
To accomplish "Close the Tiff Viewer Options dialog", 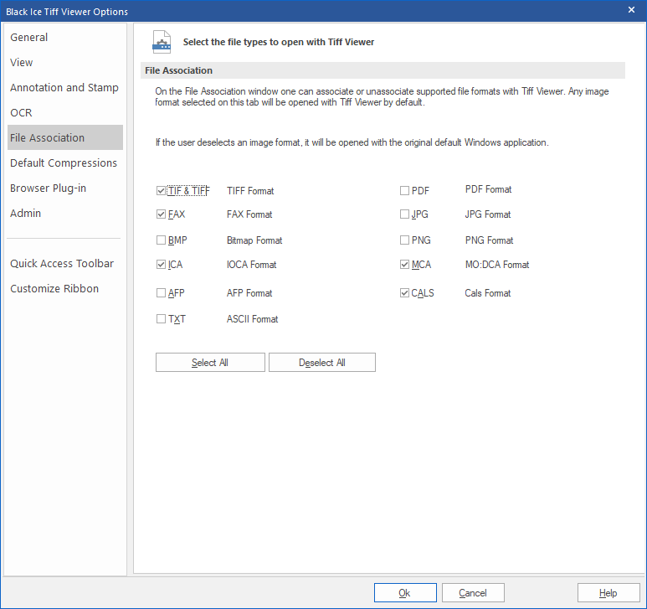I will click(x=631, y=9).
